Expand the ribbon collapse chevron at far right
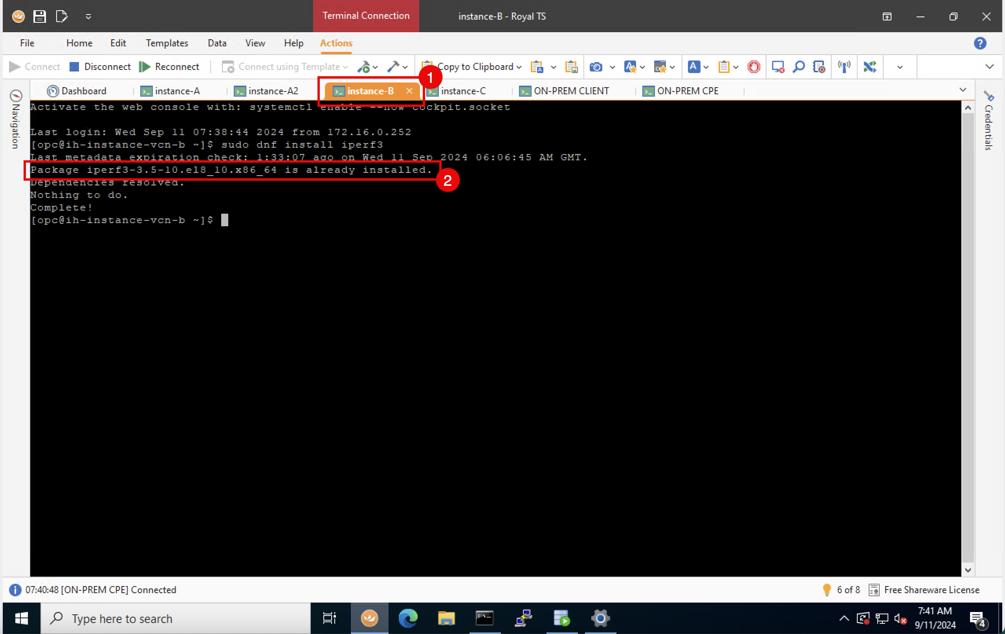This screenshot has height=634, width=1005. 989,67
